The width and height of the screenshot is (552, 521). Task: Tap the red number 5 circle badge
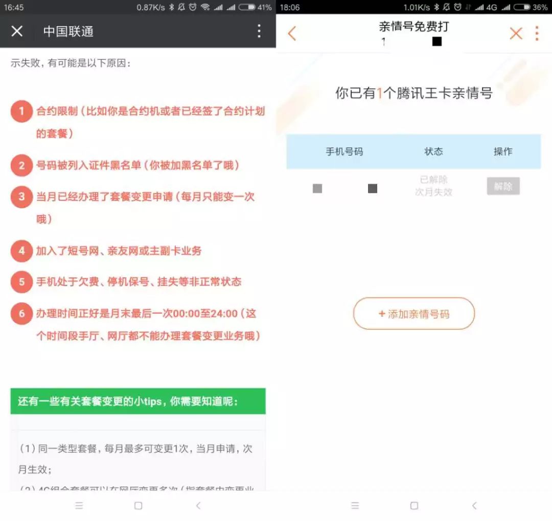tap(21, 282)
